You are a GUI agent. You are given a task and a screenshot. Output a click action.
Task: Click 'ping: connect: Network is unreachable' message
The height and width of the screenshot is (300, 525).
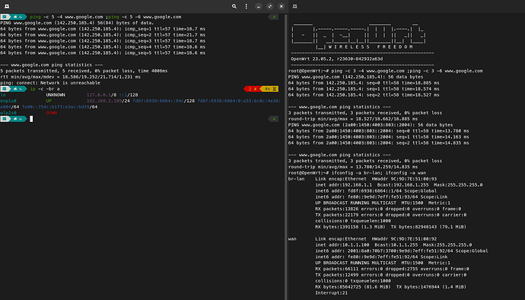pos(50,83)
